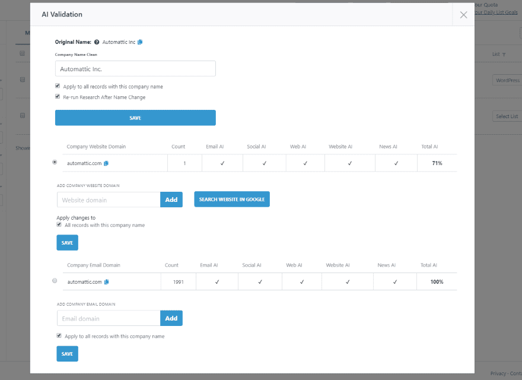Image resolution: width=522 pixels, height=380 pixels.
Task: Click the help icon beside Original Name
Action: point(97,42)
